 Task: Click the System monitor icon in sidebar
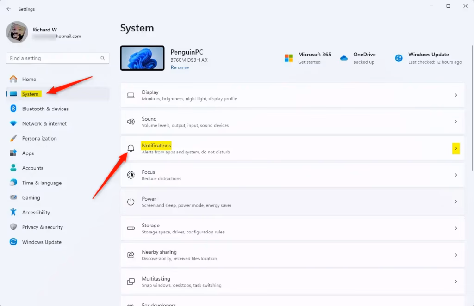click(x=13, y=94)
